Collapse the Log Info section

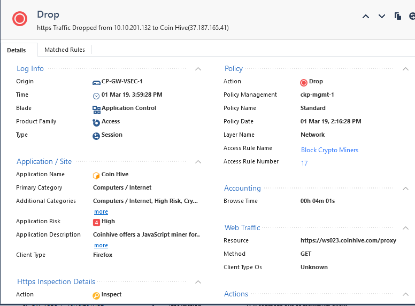pos(198,69)
